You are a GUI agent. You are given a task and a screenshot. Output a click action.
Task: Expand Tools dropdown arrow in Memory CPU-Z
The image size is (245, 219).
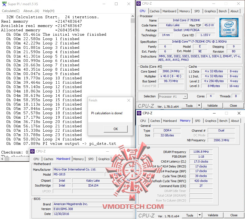[200, 215]
